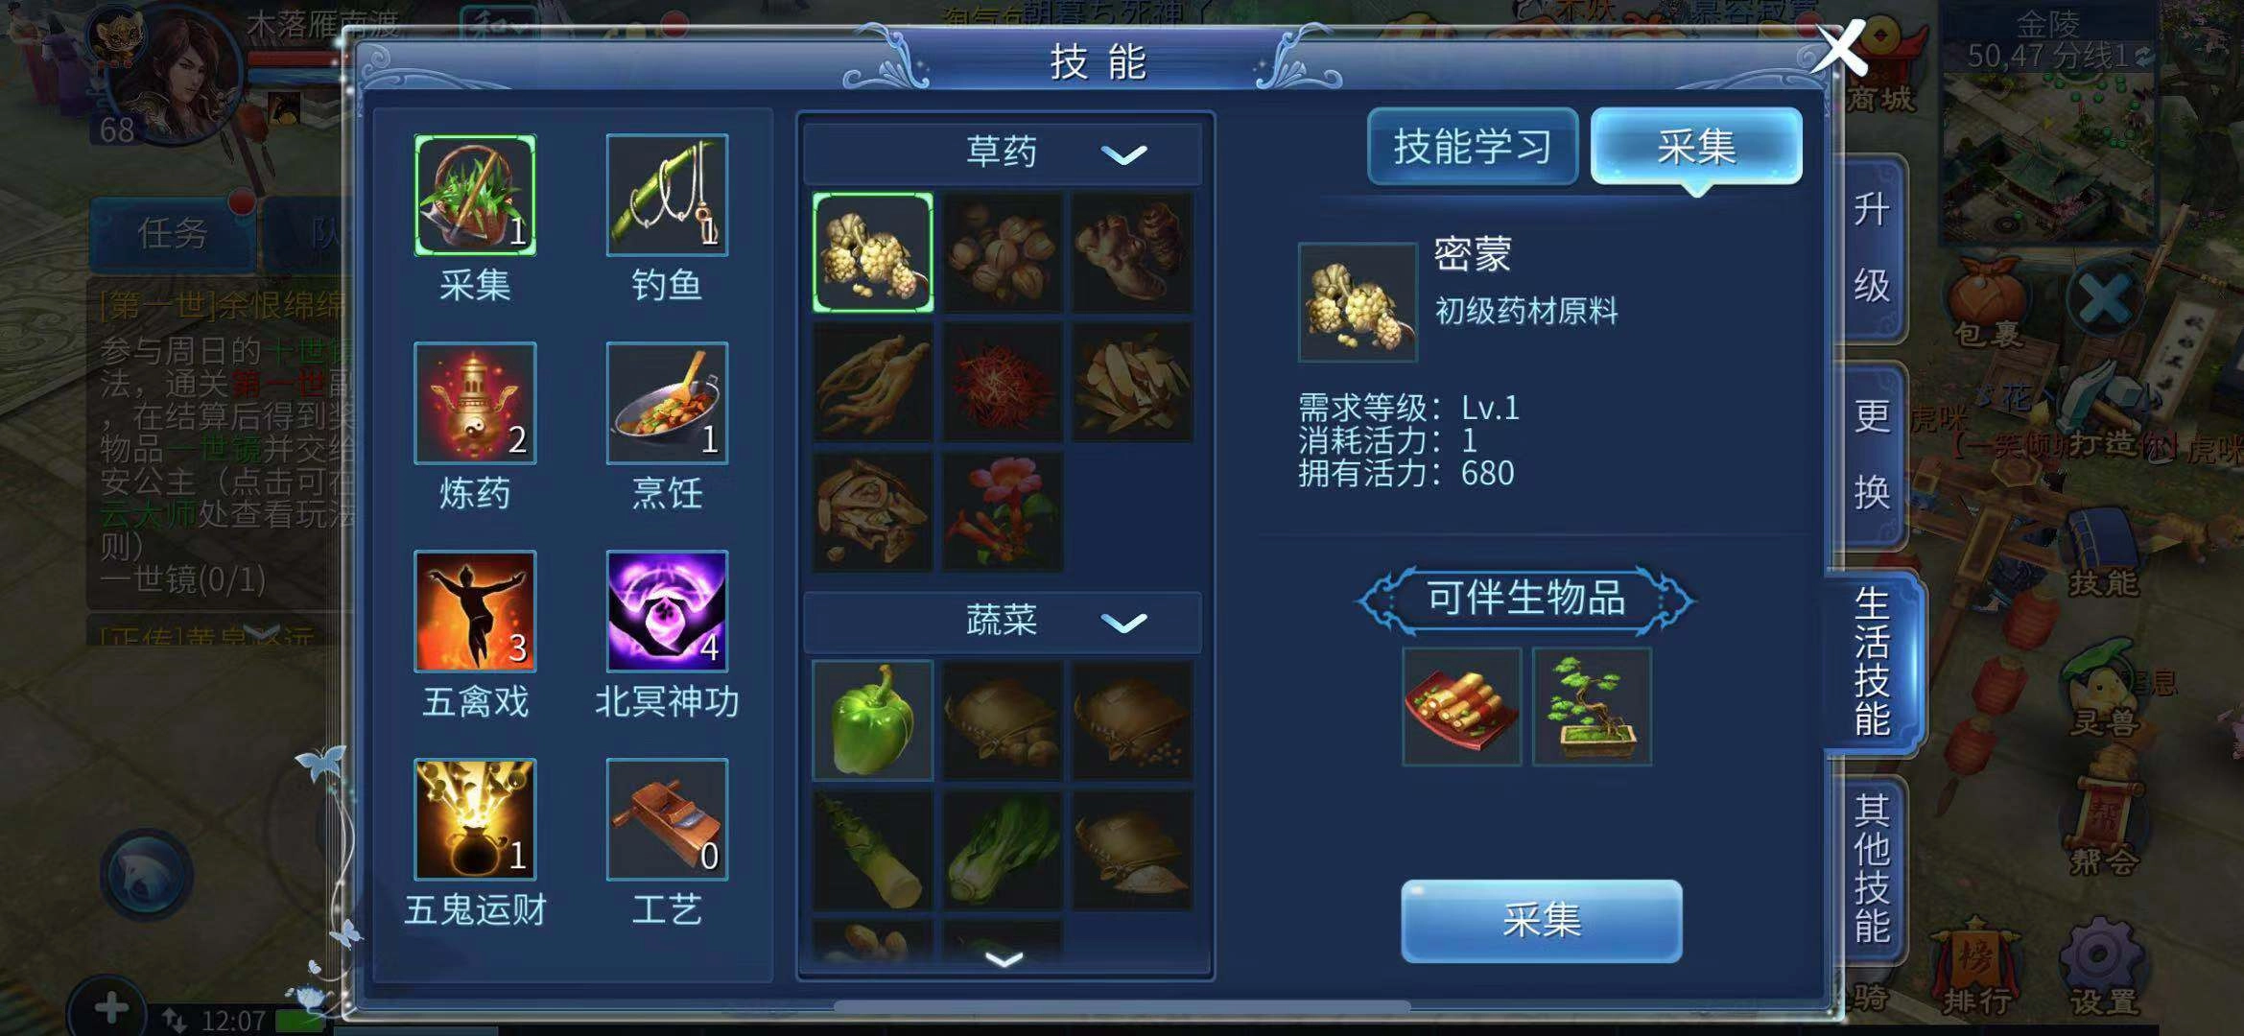Select the 五禽戏 skill icon

click(475, 611)
